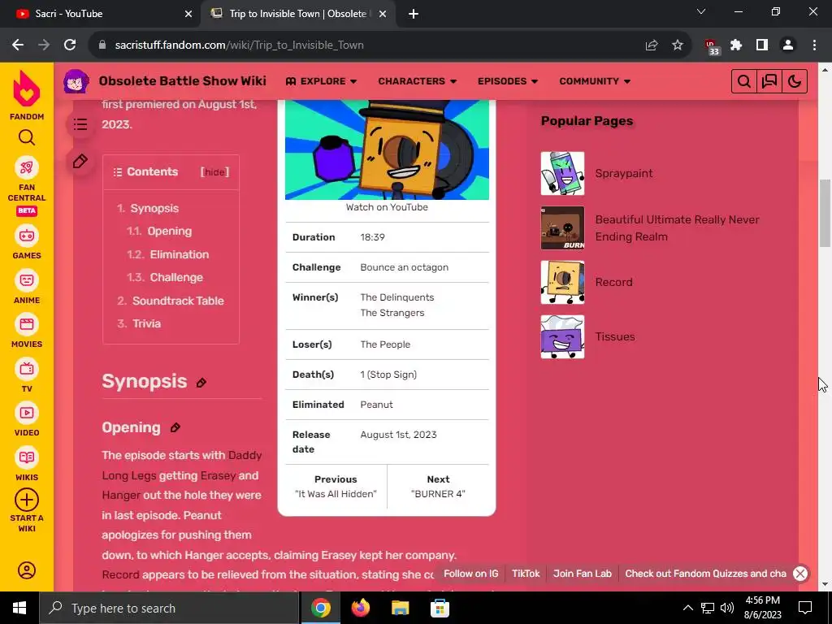Screen dimensions: 832x624
Task: Click the uBlock extension icon
Action: point(711,46)
